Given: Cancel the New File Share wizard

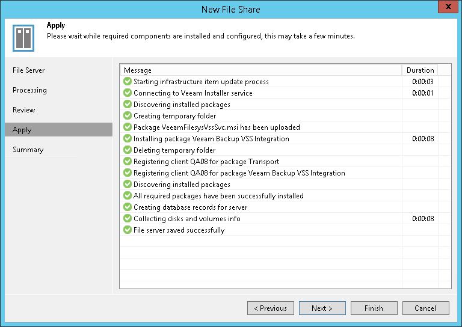Looking at the screenshot, I should click(x=425, y=308).
